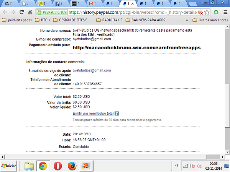The width and height of the screenshot is (230, 172).
Task: Go back with the browser back arrow
Action: point(5,12)
